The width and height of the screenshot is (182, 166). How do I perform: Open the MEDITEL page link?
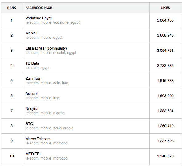point(34,154)
